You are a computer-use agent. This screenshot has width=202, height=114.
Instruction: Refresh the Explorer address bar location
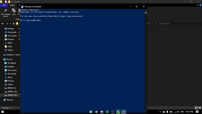(x=149, y=24)
